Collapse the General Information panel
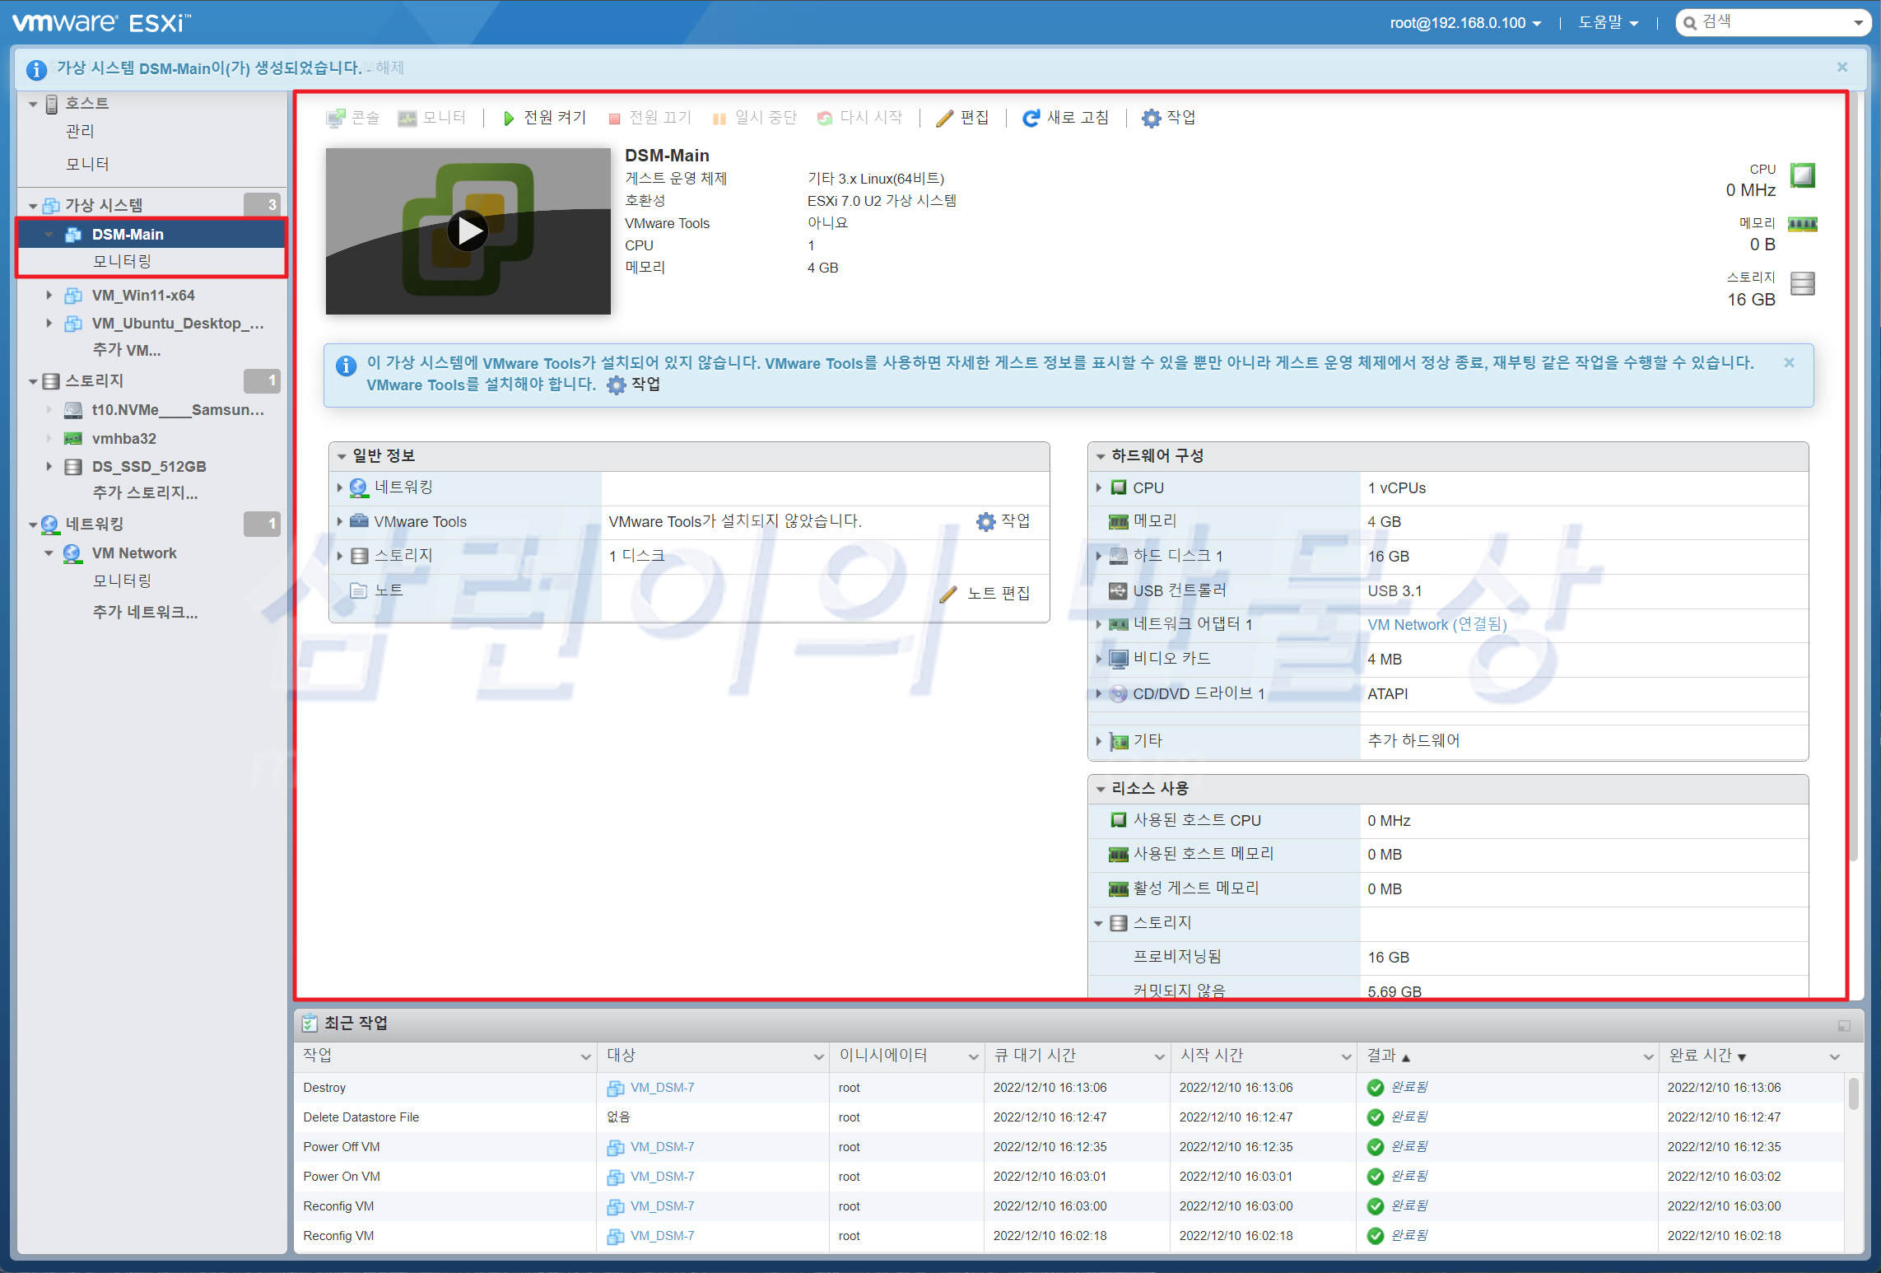Viewport: 1881px width, 1273px height. [342, 456]
